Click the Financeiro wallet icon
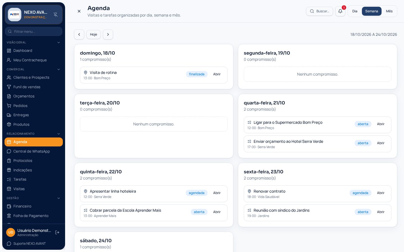Image resolution: width=404 pixels, height=252 pixels. tap(9, 206)
